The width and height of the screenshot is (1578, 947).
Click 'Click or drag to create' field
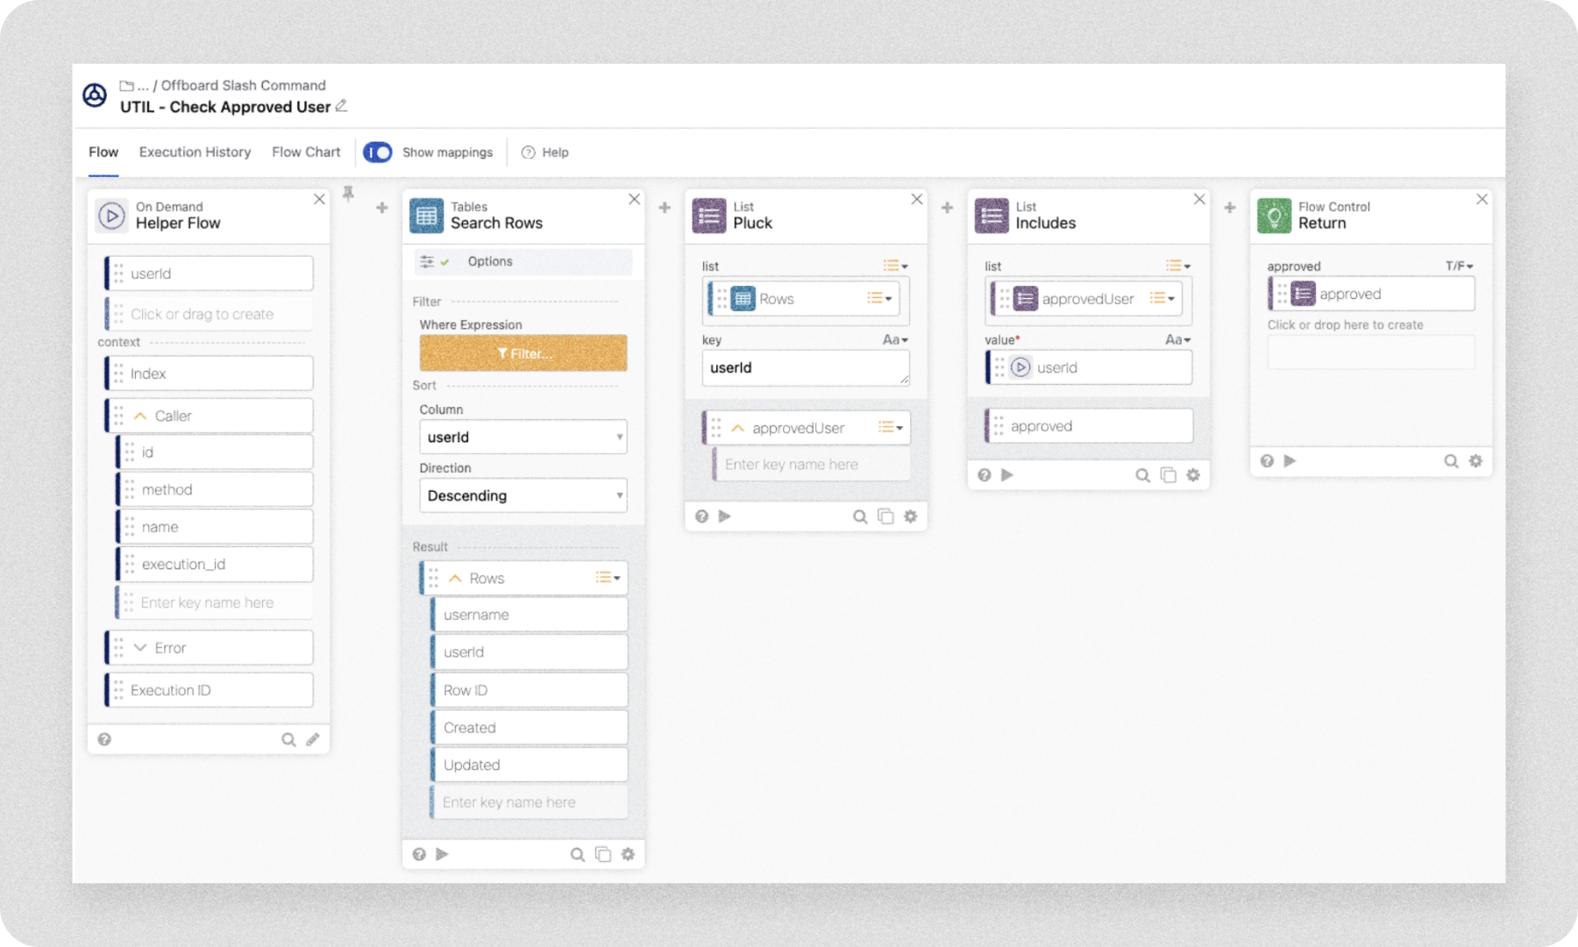point(209,314)
